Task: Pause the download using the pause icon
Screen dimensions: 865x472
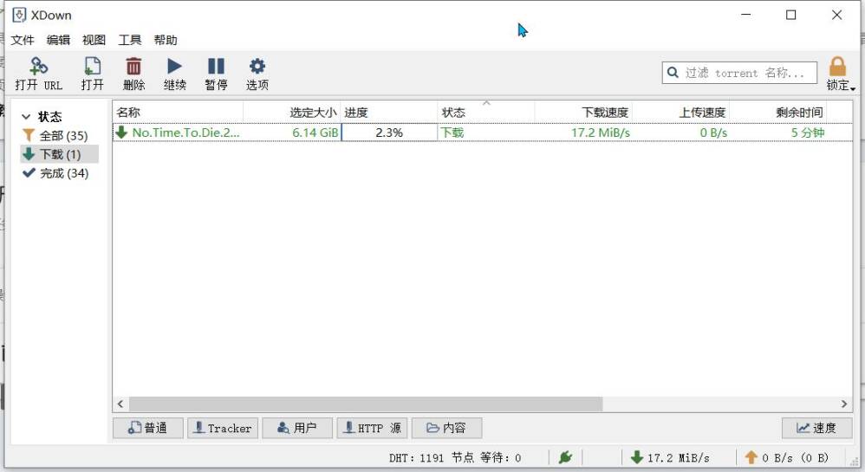Action: pos(216,67)
